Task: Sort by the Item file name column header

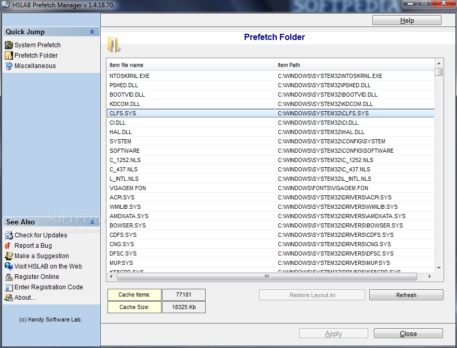Action: [191, 65]
